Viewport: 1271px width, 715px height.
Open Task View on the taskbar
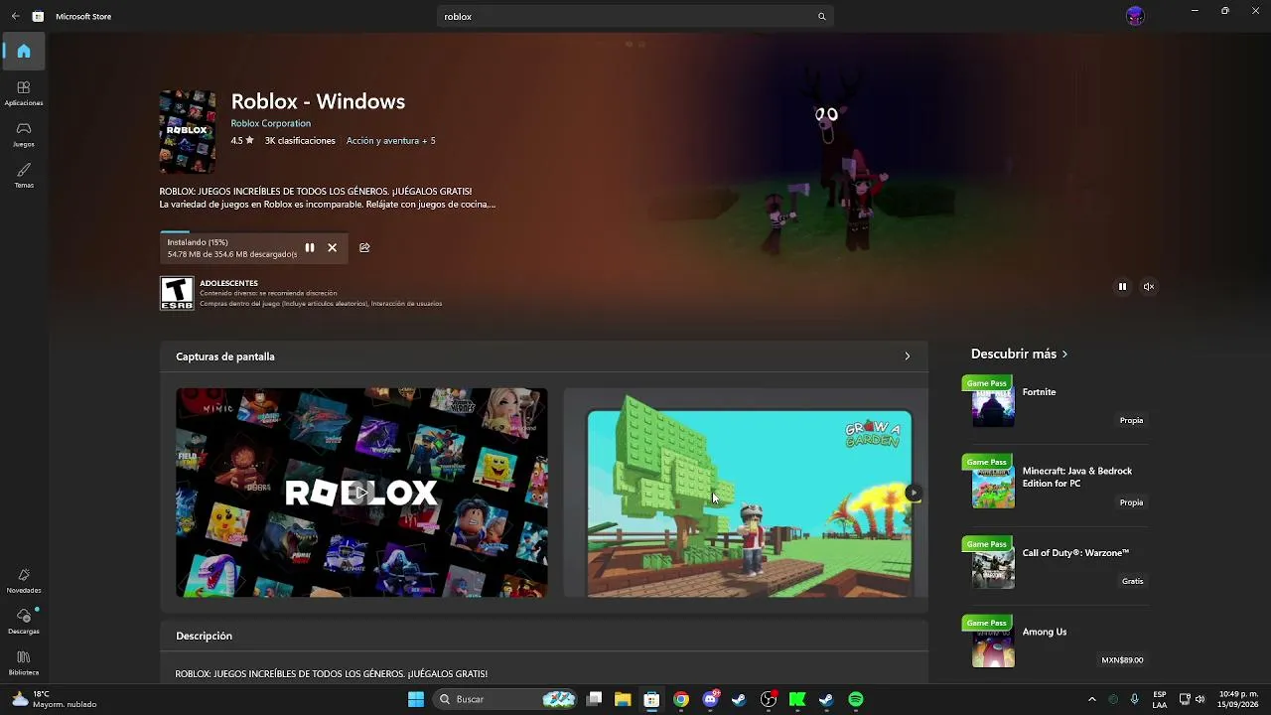coord(594,699)
